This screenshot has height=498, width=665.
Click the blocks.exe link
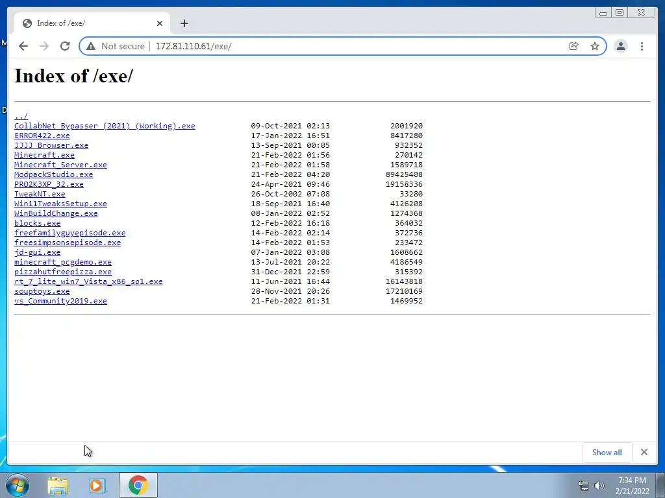click(x=37, y=223)
